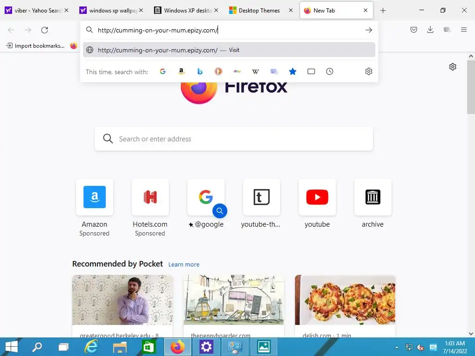Open the delish.com Pocket story thumbnail
This screenshot has height=356, width=475.
click(345, 300)
